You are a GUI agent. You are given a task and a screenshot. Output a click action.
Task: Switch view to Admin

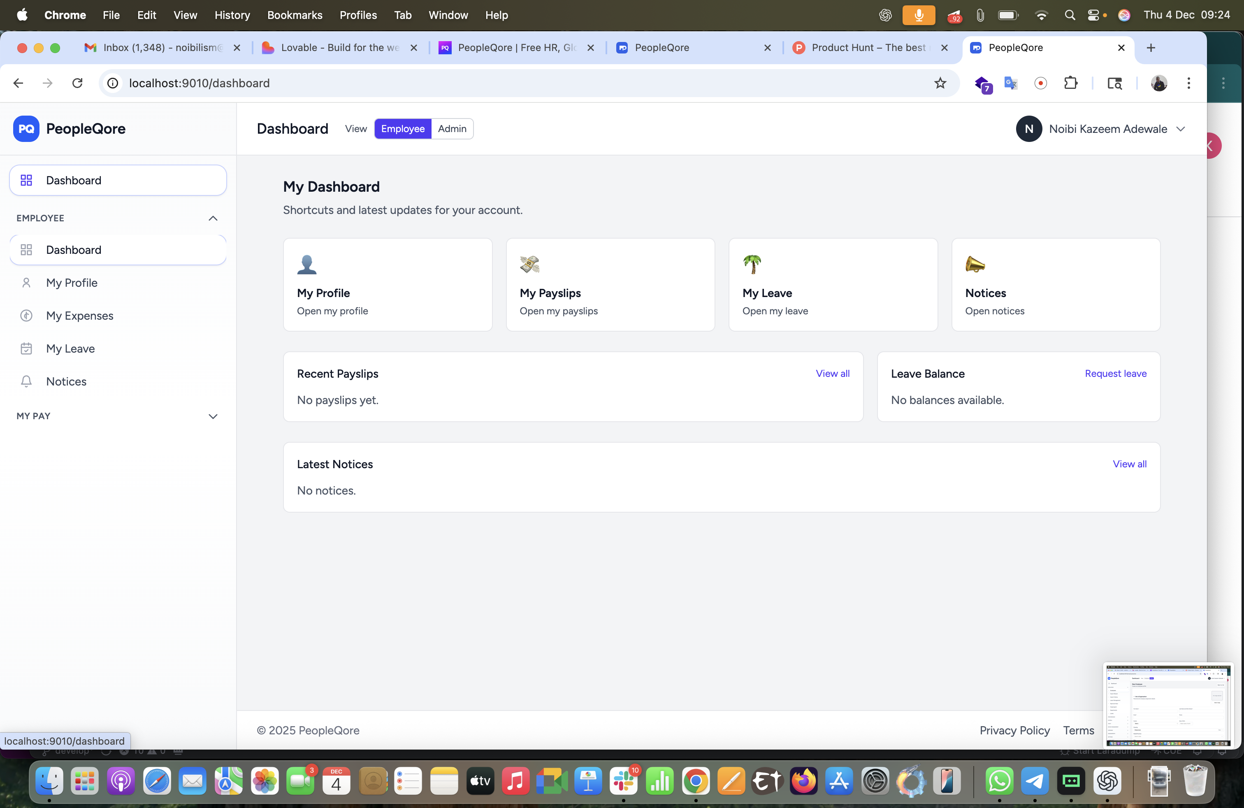pos(452,129)
